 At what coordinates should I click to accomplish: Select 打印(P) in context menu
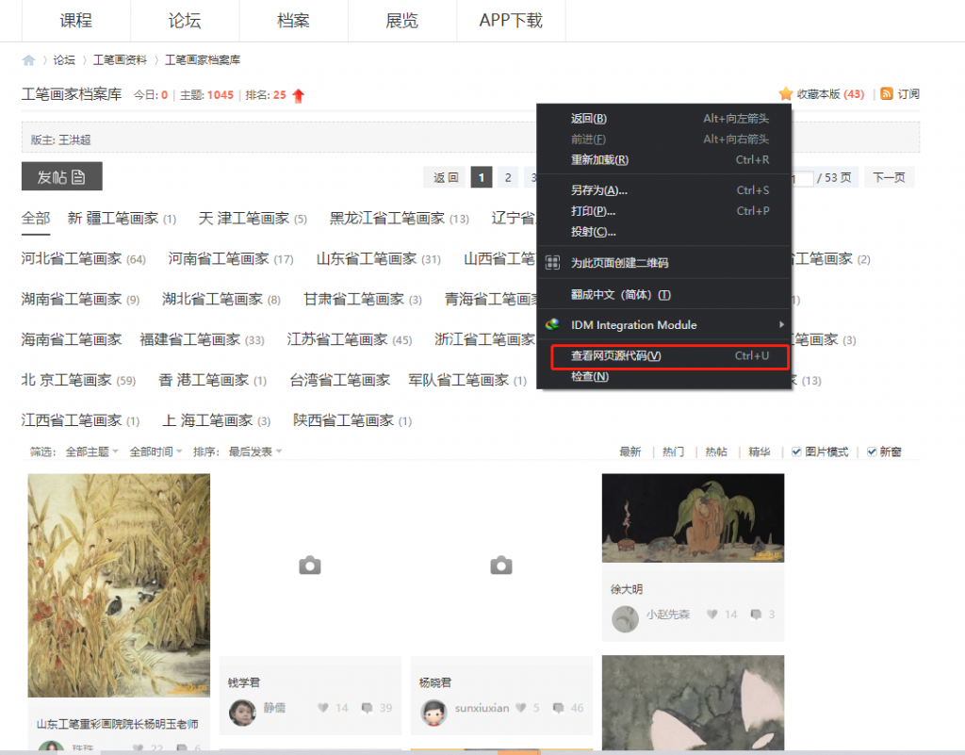click(663, 211)
